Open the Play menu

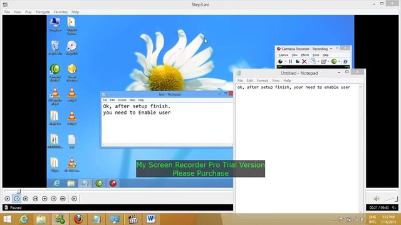click(28, 12)
